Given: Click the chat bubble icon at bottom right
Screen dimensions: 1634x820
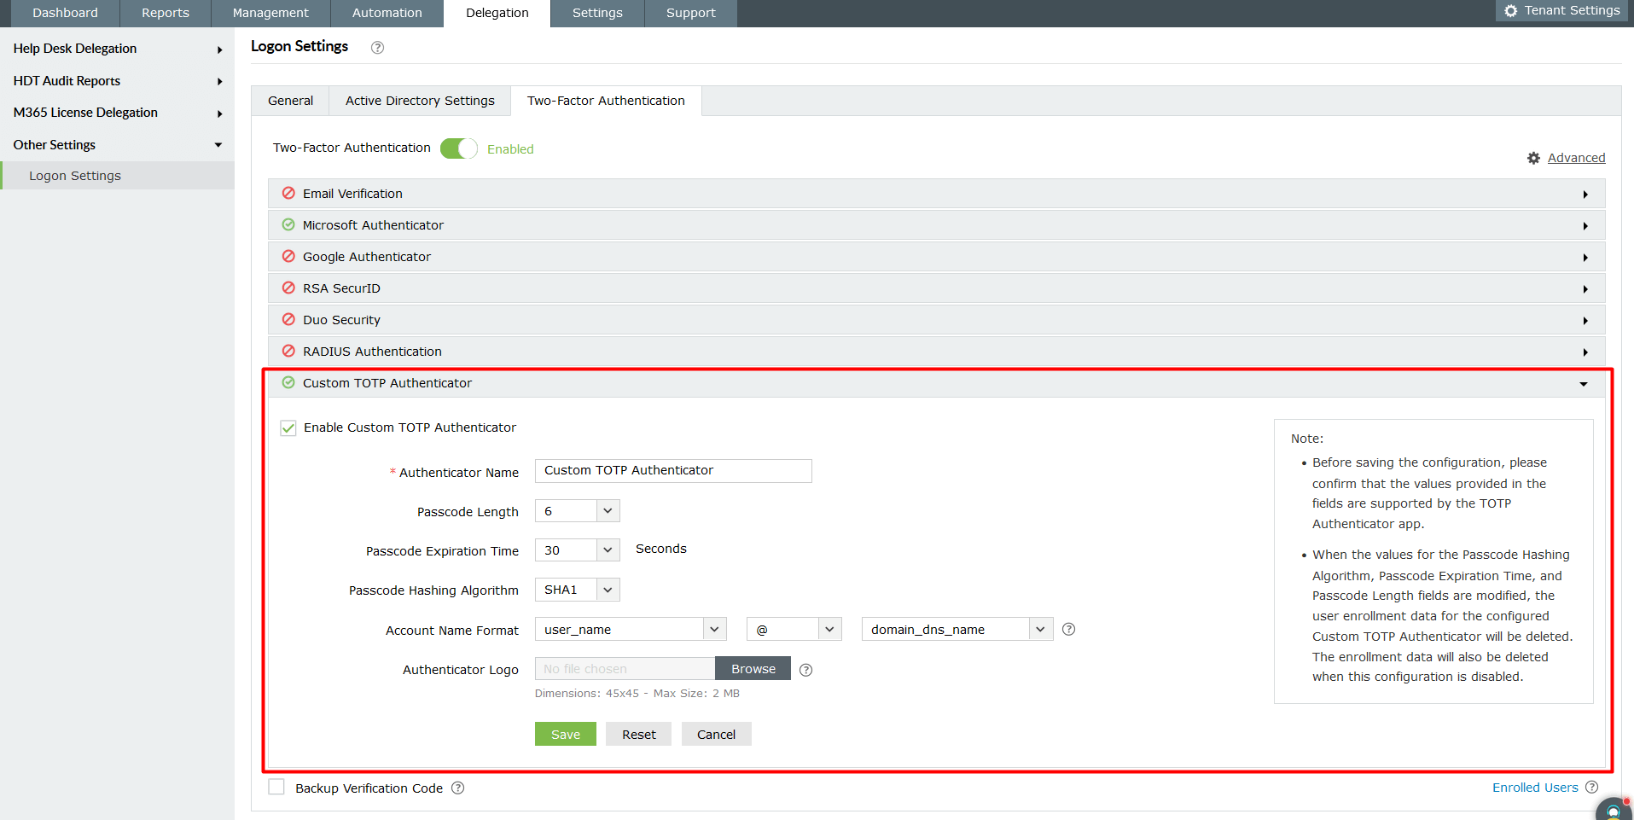Looking at the screenshot, I should tap(1612, 809).
